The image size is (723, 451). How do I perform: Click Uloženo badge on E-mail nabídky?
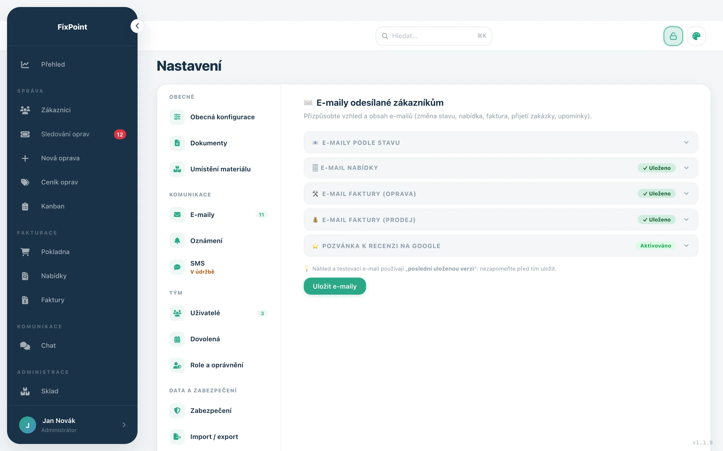(656, 168)
